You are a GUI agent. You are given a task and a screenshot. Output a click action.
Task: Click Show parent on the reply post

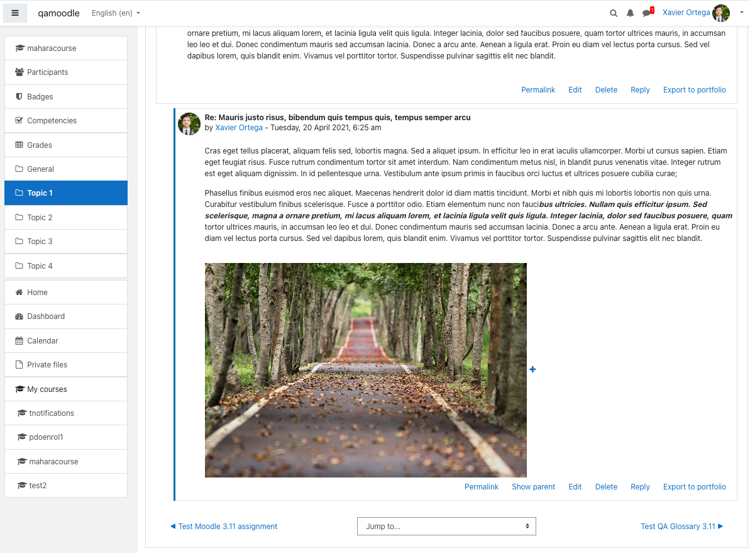click(x=533, y=486)
